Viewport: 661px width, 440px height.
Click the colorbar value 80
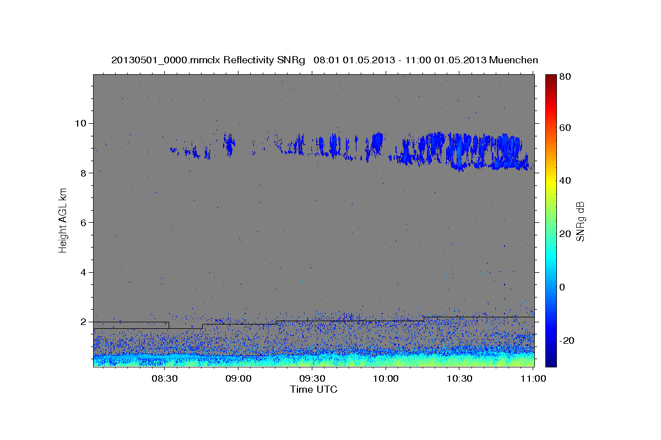pyautogui.click(x=566, y=77)
